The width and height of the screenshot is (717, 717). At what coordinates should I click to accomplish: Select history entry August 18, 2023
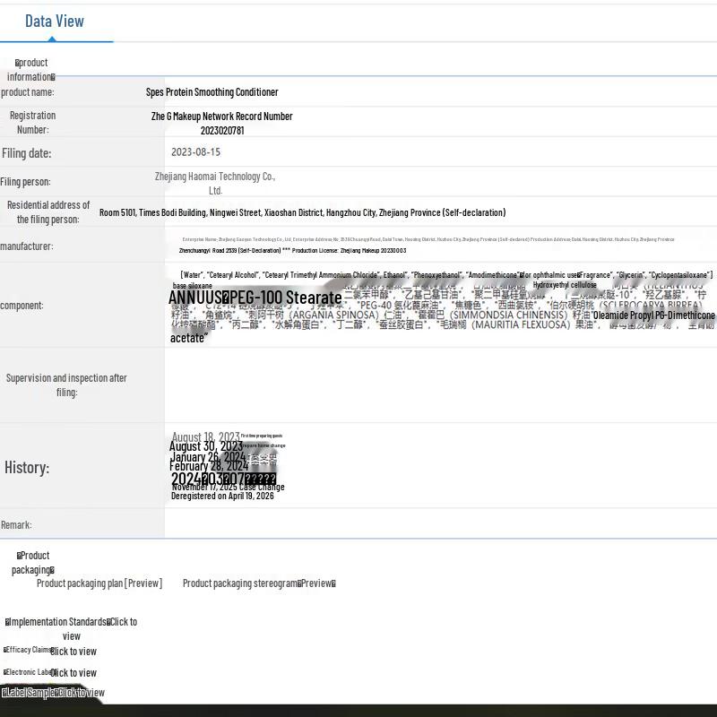click(206, 436)
